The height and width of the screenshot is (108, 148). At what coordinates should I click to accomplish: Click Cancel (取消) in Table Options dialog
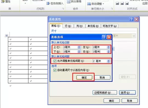tap(102, 77)
